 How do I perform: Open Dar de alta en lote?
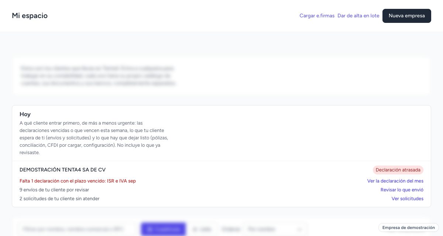coord(358,16)
